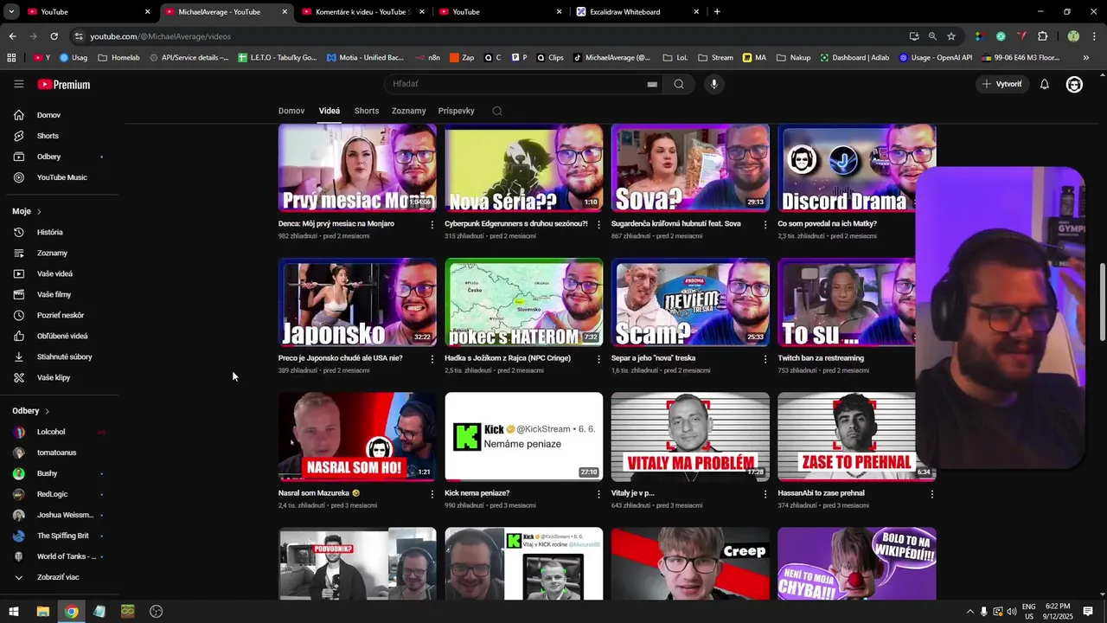Open options for Sugardenča kráľovná hubnutí video
1107x623 pixels.
(765, 224)
